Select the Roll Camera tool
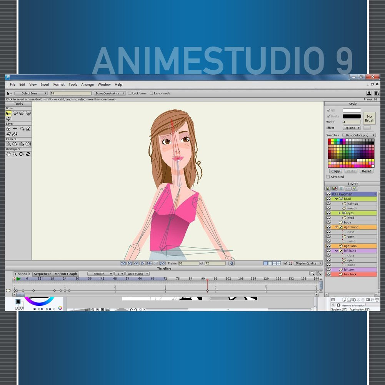This screenshot has height=385, width=385. click(22, 144)
